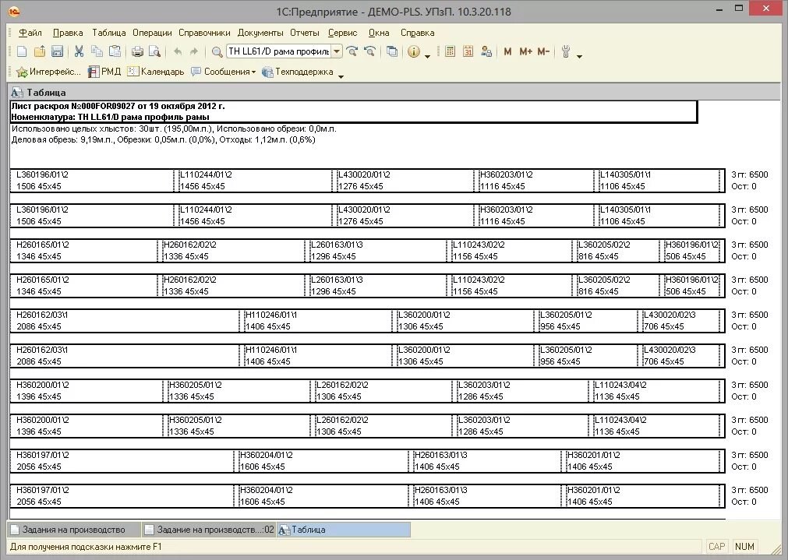The image size is (788, 560).
Task: Expand the second toolbar overflow arrow
Action: pyautogui.click(x=341, y=76)
